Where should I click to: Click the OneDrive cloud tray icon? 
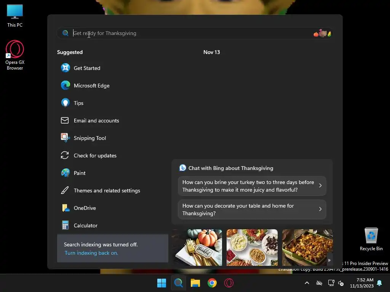click(x=319, y=283)
